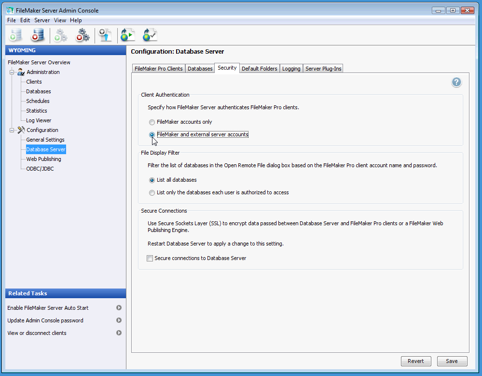Open the View menu
Viewport: 482px width, 376px height.
coord(60,20)
